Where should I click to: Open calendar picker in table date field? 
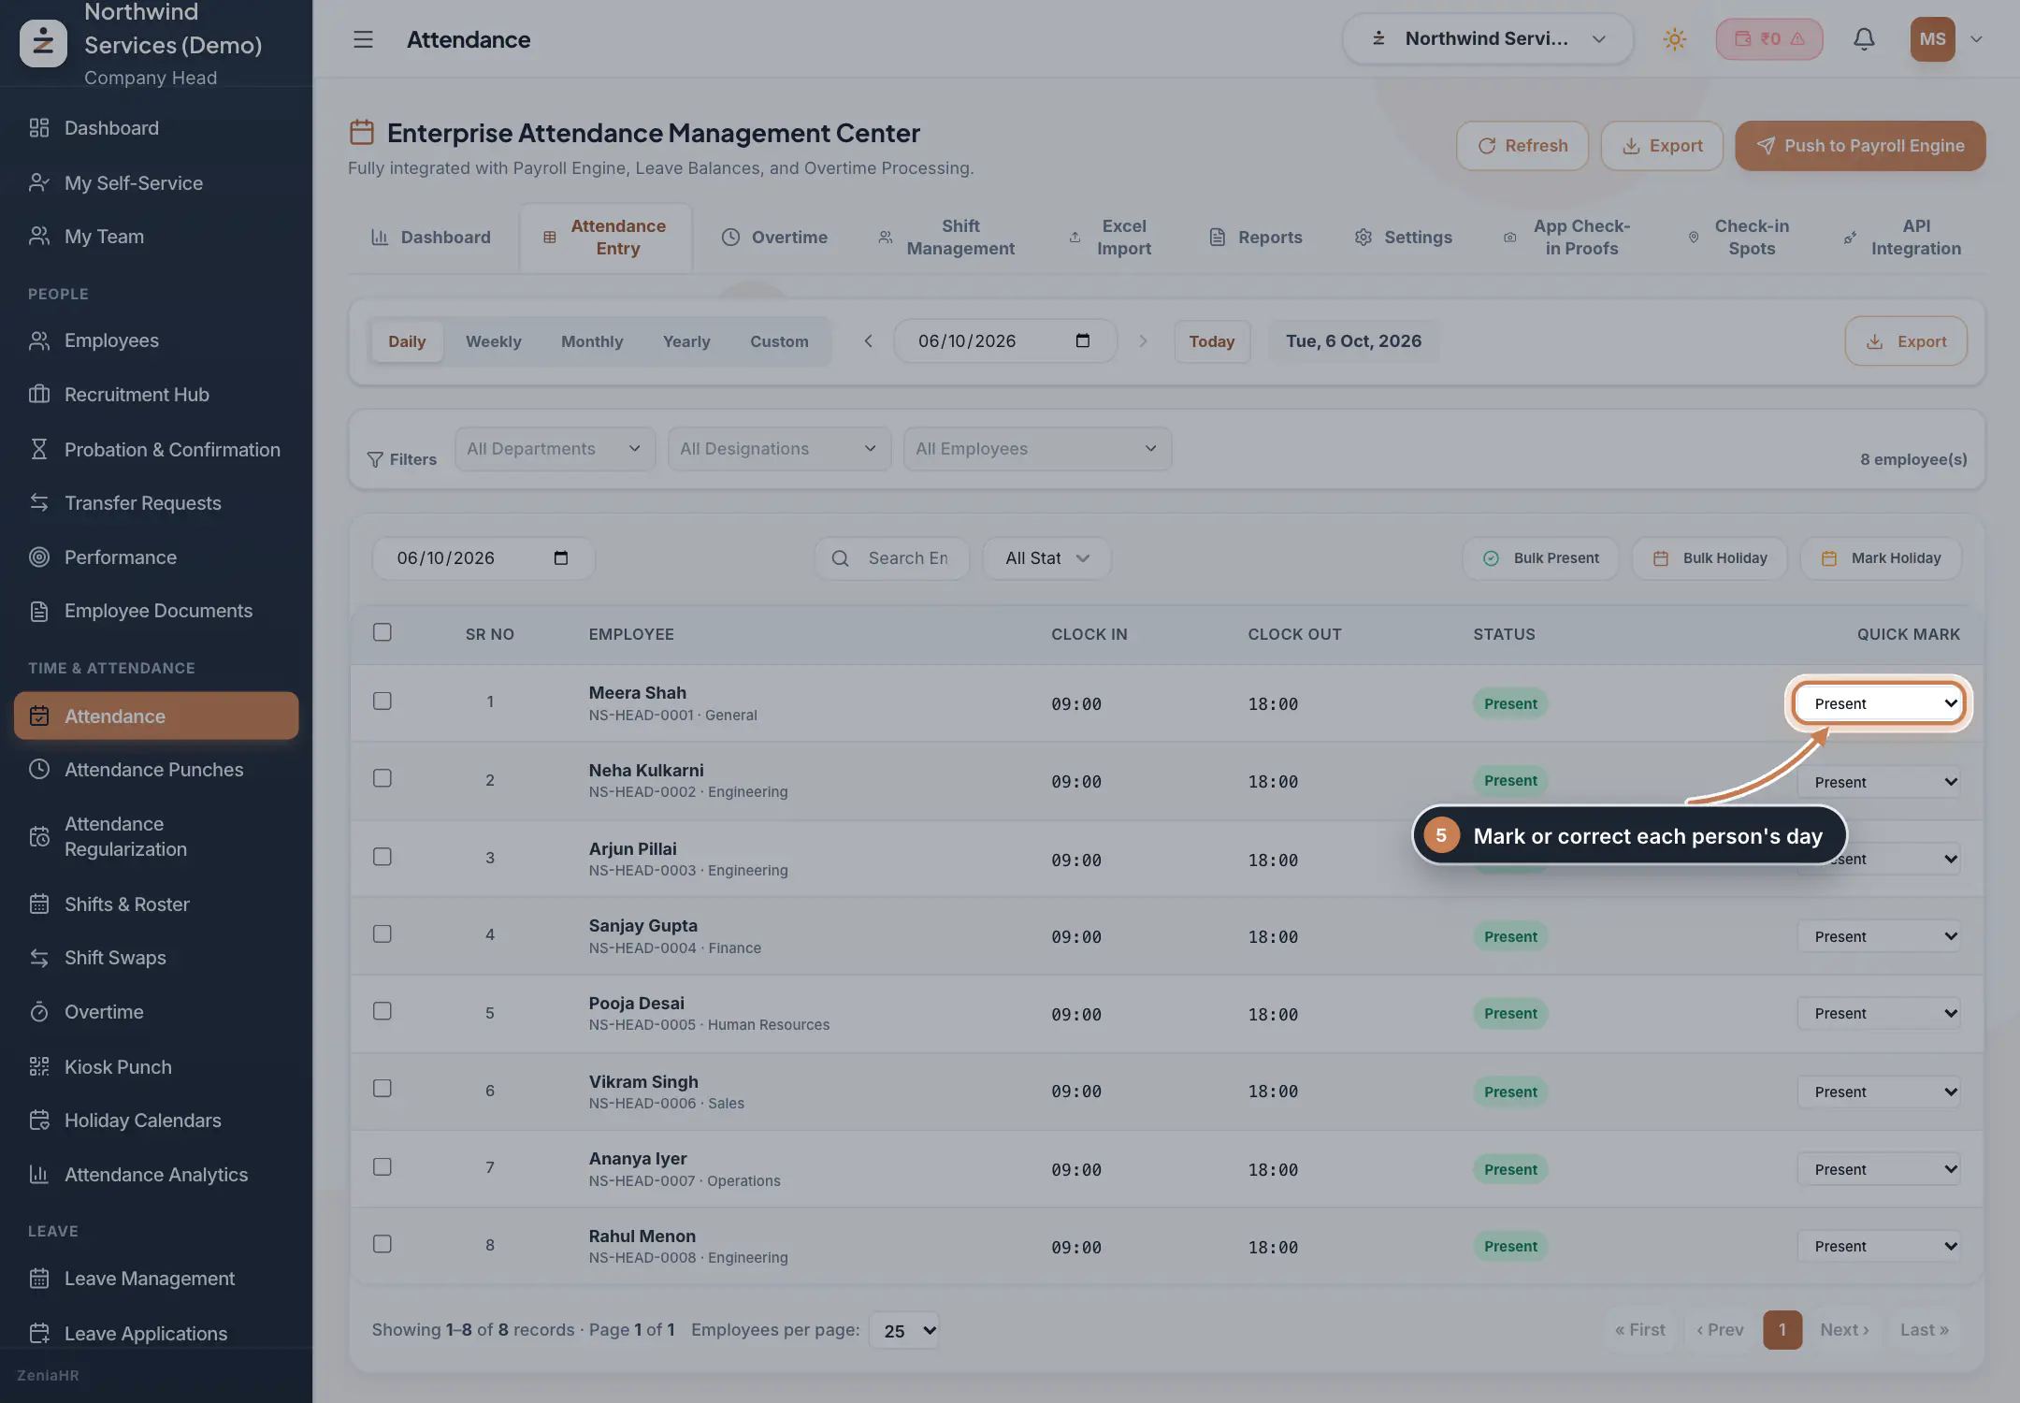[561, 558]
